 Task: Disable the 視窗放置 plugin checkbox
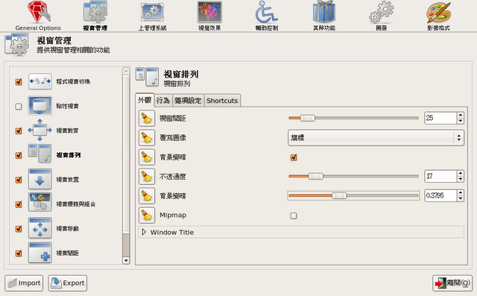[19, 180]
